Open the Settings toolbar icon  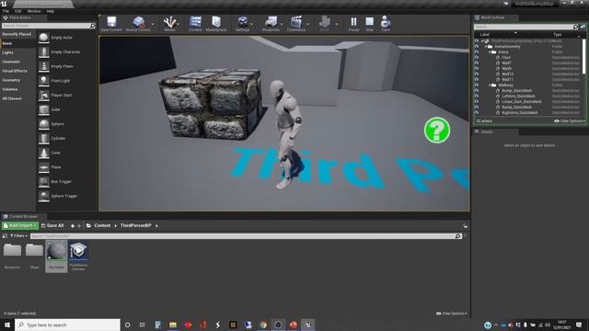pyautogui.click(x=243, y=24)
